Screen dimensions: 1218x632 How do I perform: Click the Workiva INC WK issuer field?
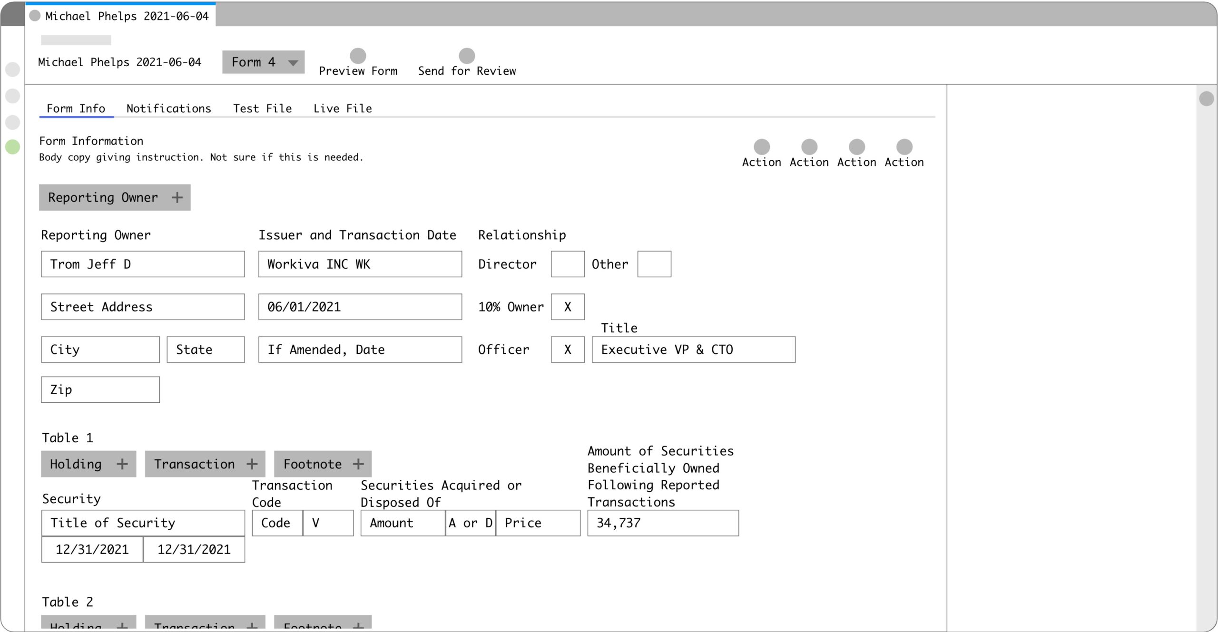point(360,264)
